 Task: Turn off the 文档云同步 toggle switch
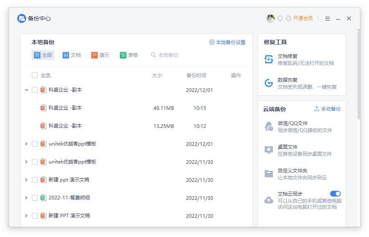pyautogui.click(x=335, y=194)
